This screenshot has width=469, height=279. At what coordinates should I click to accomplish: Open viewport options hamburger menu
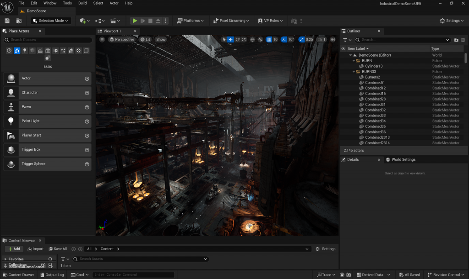pos(102,39)
